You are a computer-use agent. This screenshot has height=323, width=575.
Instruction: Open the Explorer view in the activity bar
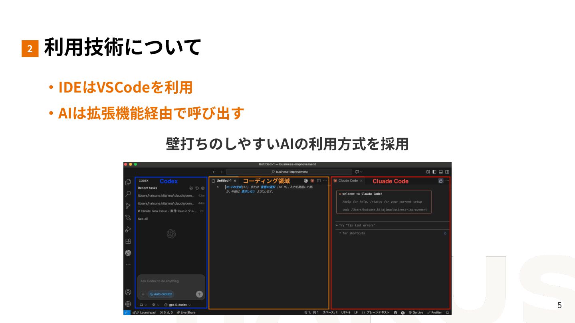(128, 182)
